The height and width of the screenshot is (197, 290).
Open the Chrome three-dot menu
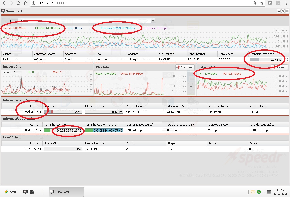click(286, 3)
